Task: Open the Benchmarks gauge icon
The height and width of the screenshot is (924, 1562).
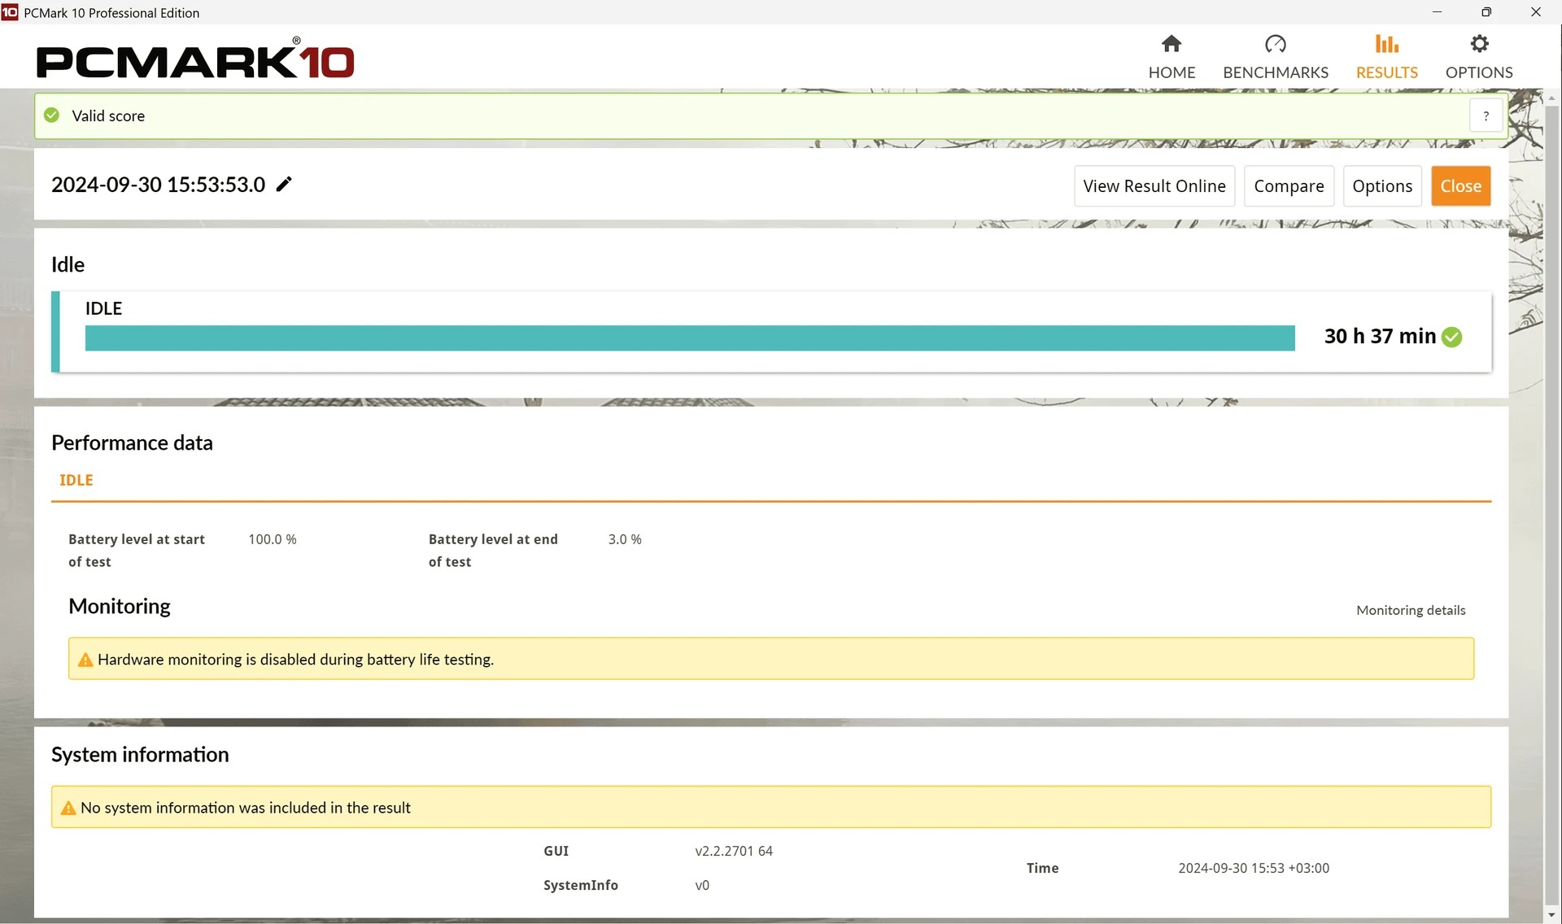Action: (x=1275, y=44)
